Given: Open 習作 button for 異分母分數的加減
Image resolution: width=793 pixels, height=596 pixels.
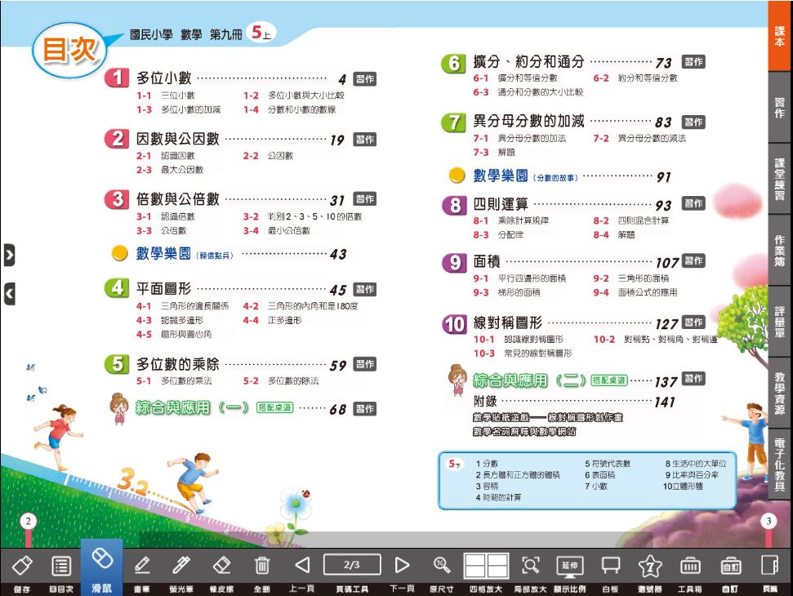Looking at the screenshot, I should pyautogui.click(x=693, y=122).
